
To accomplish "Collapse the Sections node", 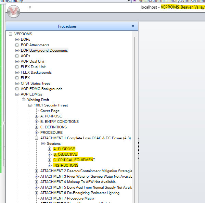I will click(x=43, y=144).
